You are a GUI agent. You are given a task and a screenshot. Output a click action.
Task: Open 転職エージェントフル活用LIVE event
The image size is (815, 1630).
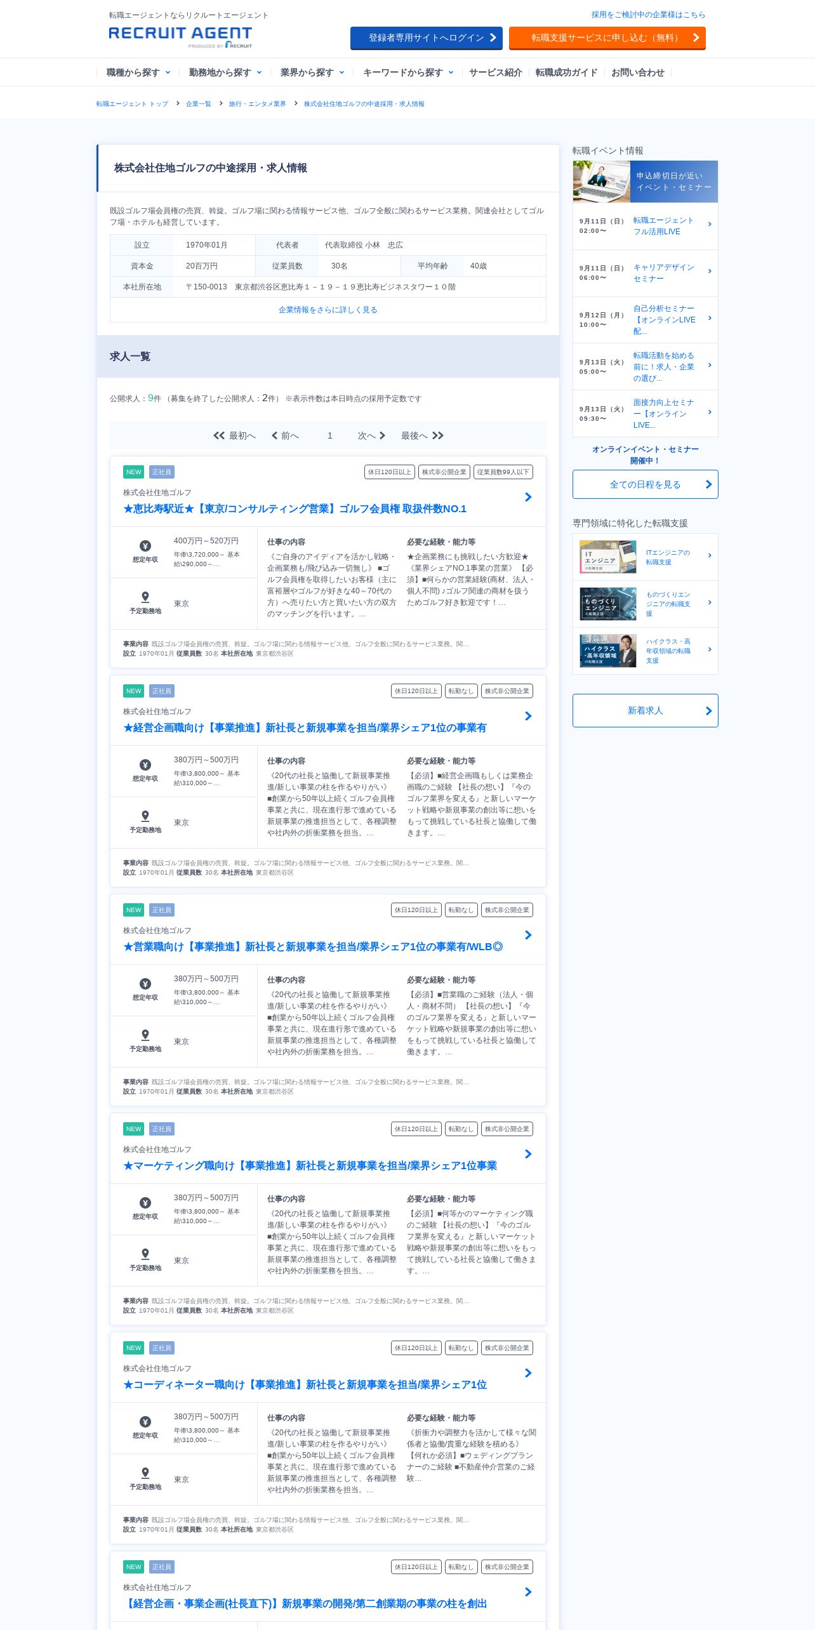click(x=663, y=226)
